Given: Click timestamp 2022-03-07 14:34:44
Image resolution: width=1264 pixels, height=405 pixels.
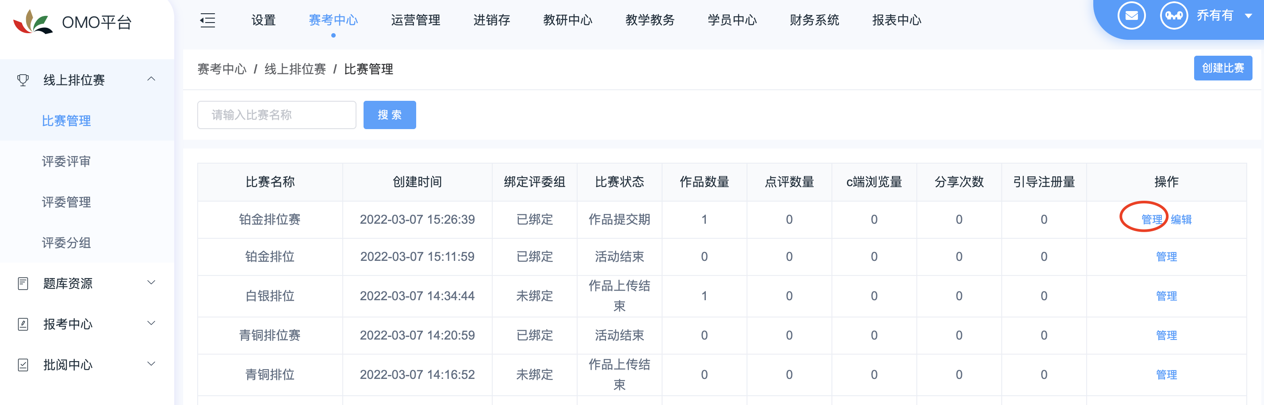Looking at the screenshot, I should point(417,296).
